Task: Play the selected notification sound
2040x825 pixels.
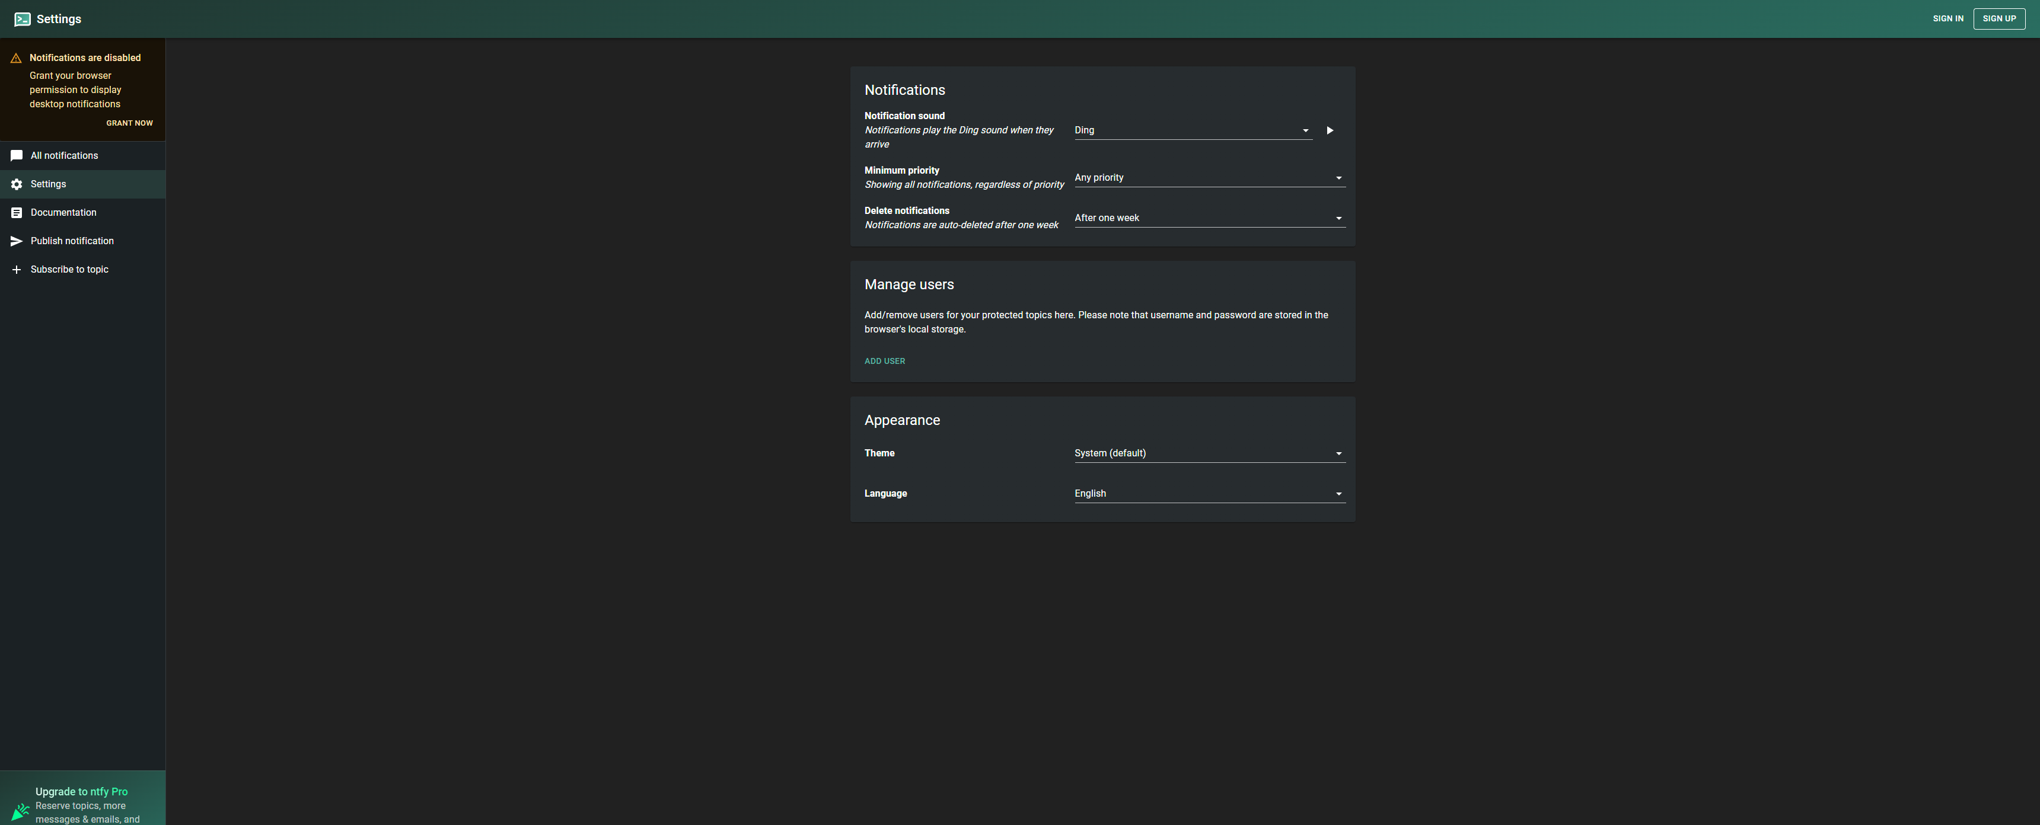Action: 1330,130
